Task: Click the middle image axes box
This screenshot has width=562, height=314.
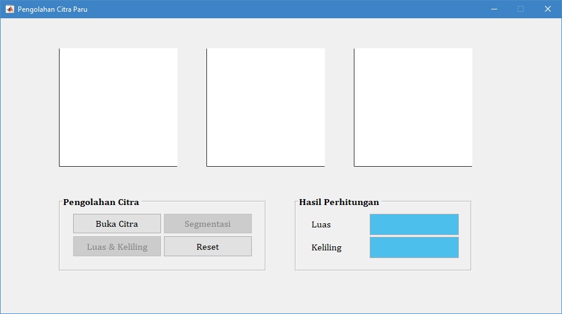Action: coord(266,107)
